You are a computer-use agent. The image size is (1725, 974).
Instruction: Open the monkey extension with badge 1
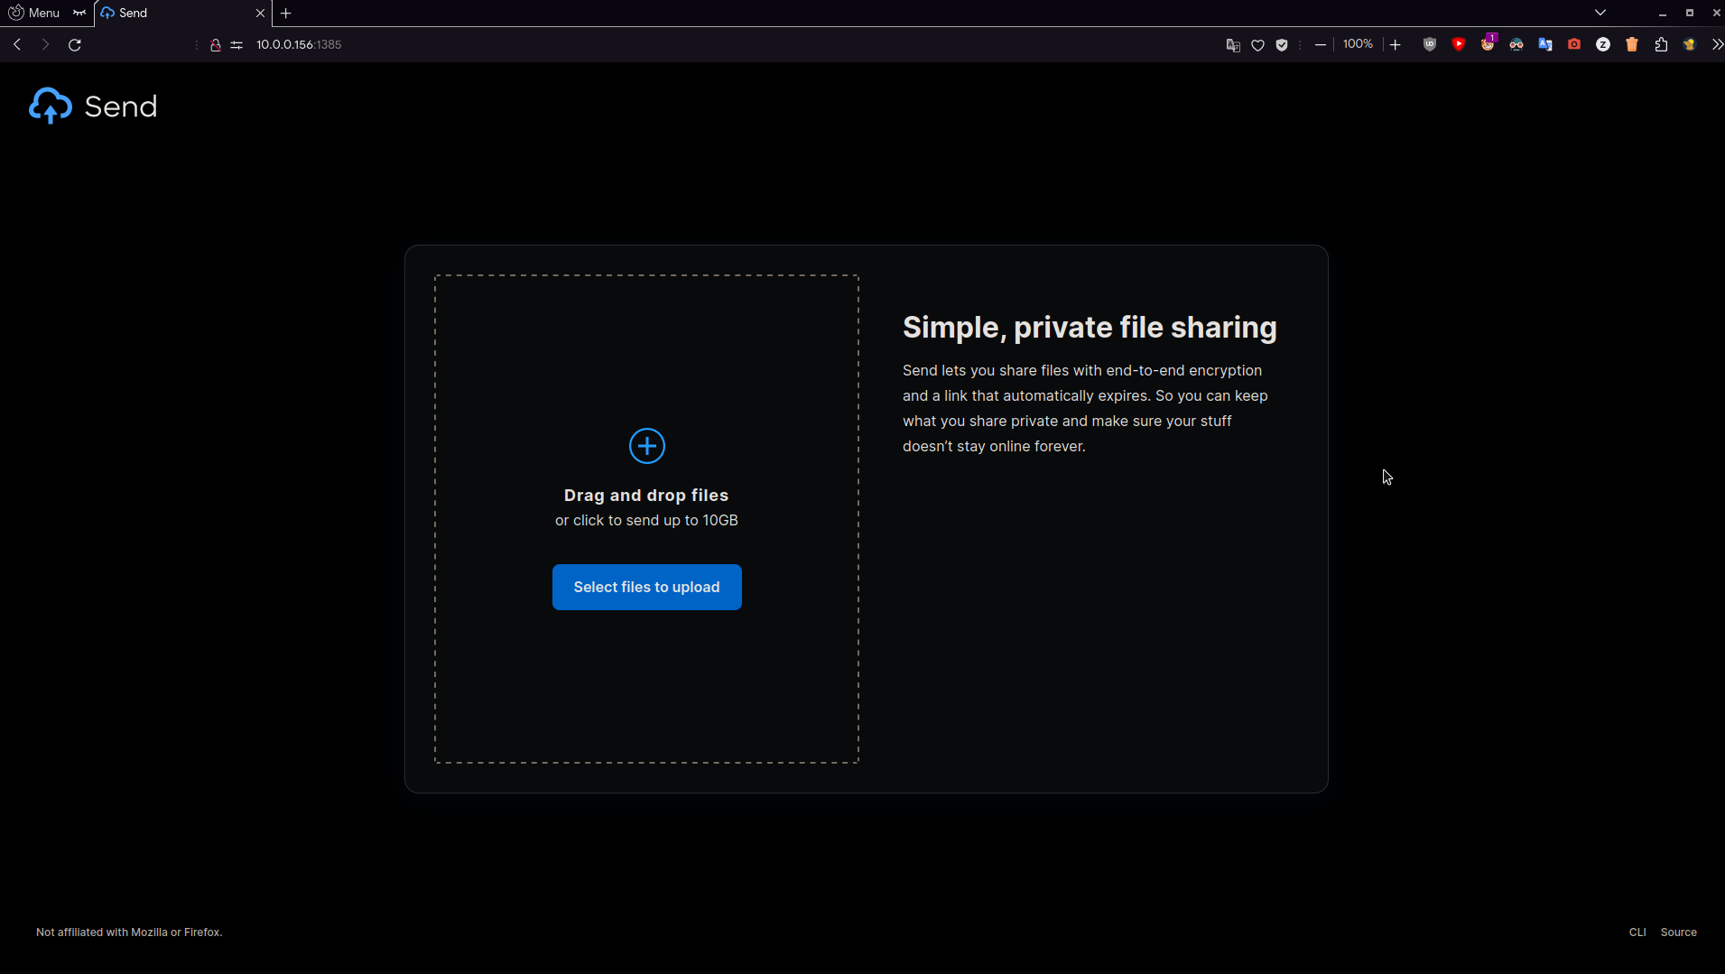point(1488,43)
